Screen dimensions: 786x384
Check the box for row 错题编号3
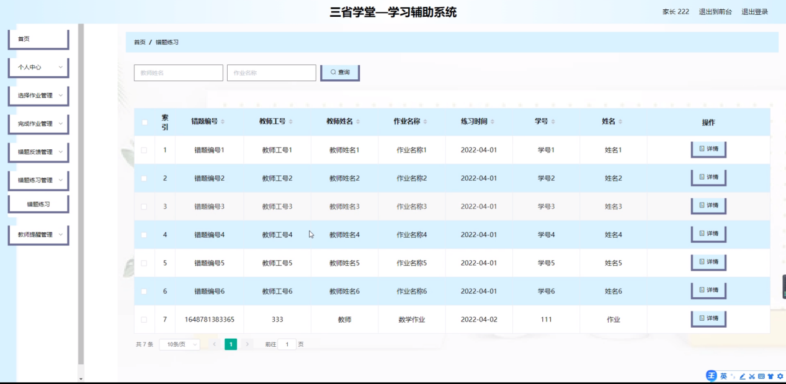coord(144,206)
